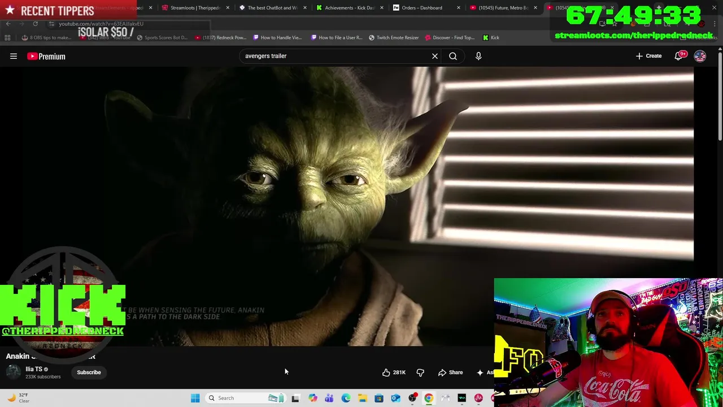Click the Windows taskbar search box
This screenshot has height=407, width=723.
pos(246,398)
